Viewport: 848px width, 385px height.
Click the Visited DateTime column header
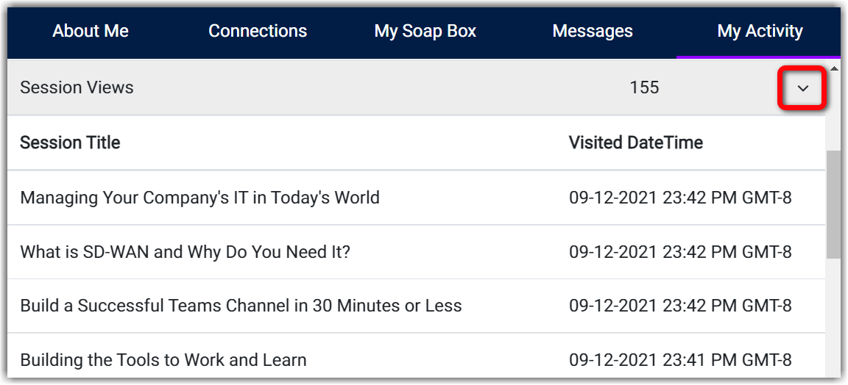pyautogui.click(x=635, y=143)
